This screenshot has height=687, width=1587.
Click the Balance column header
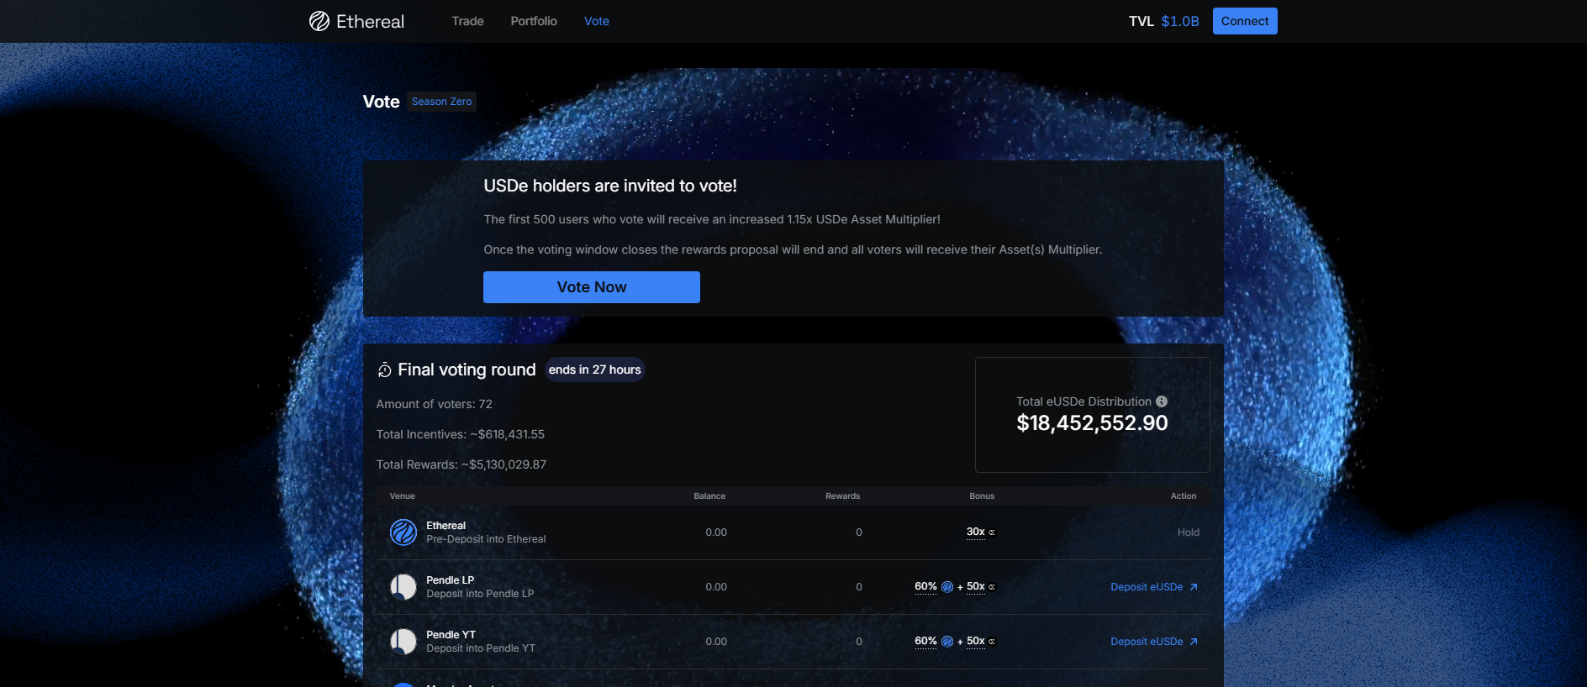click(709, 496)
